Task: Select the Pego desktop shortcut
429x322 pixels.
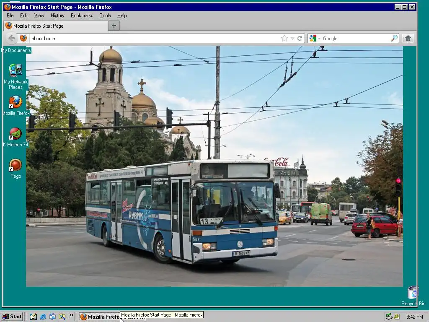Action: pyautogui.click(x=16, y=169)
